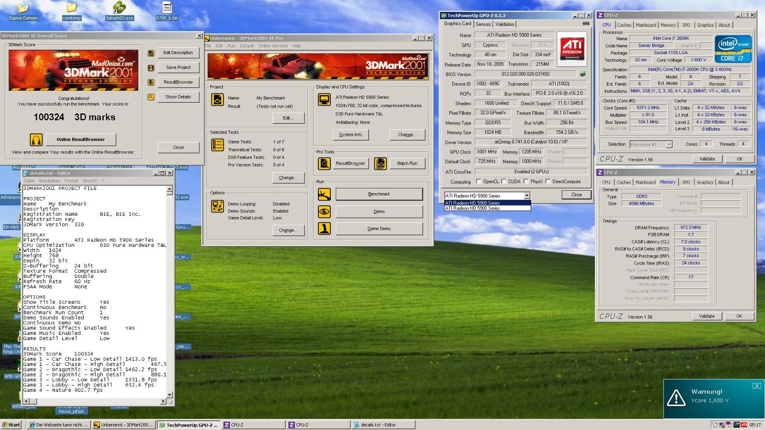
Task: Open Caches tab in lower CPU-Z
Action: coord(623,183)
